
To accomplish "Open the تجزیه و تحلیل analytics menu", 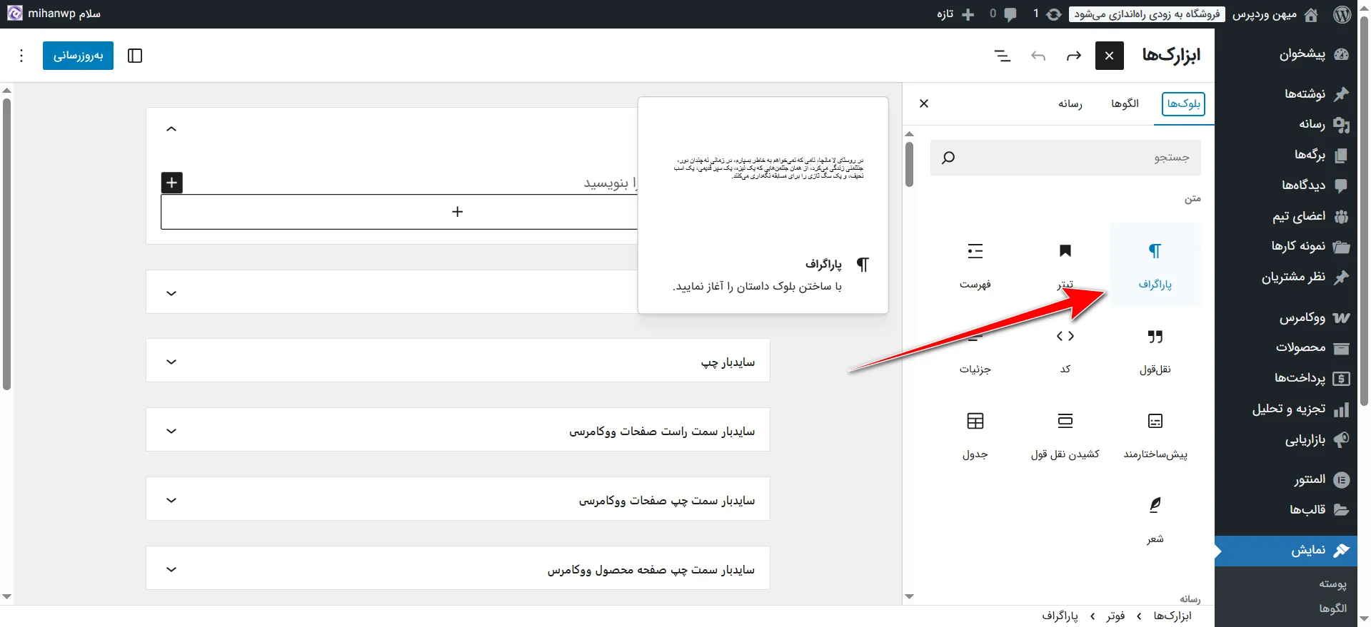I will pos(1286,409).
